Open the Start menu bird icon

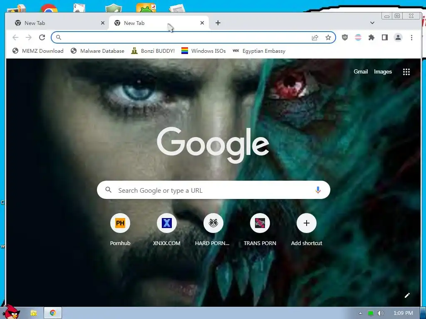pos(11,312)
